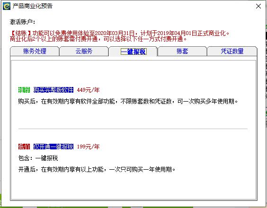Viewport: 267px width, 208px height.
Task: Show the 凭证数量 tab
Action: (232, 51)
